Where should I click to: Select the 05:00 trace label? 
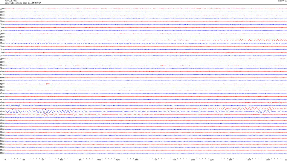tap(2, 40)
